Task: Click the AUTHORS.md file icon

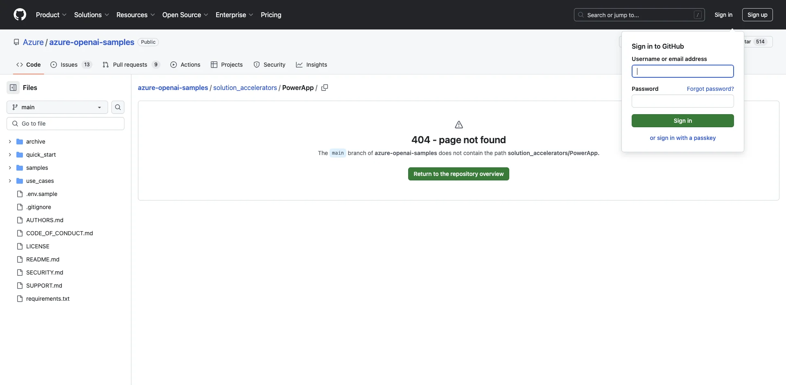Action: tap(20, 220)
